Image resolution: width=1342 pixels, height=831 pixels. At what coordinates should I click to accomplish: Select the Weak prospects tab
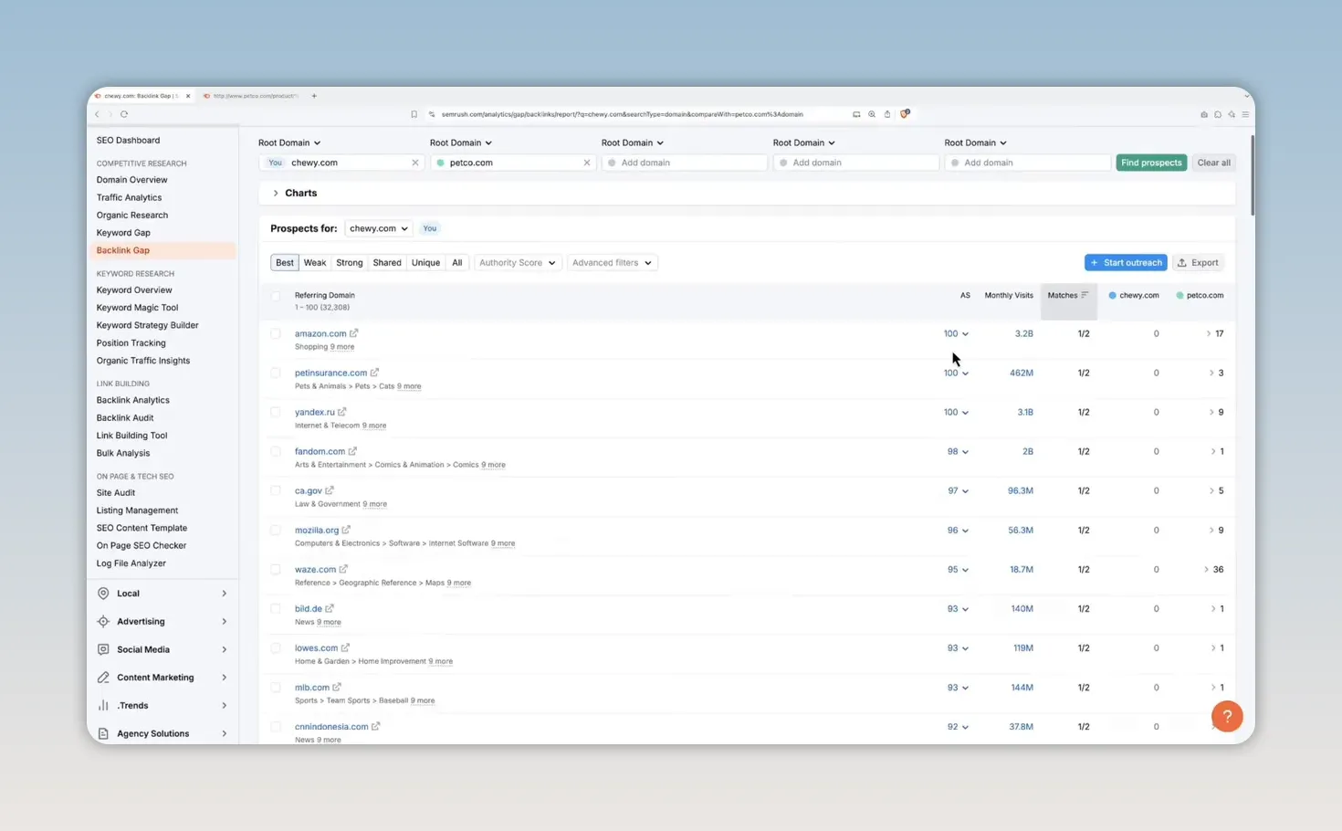(x=315, y=263)
